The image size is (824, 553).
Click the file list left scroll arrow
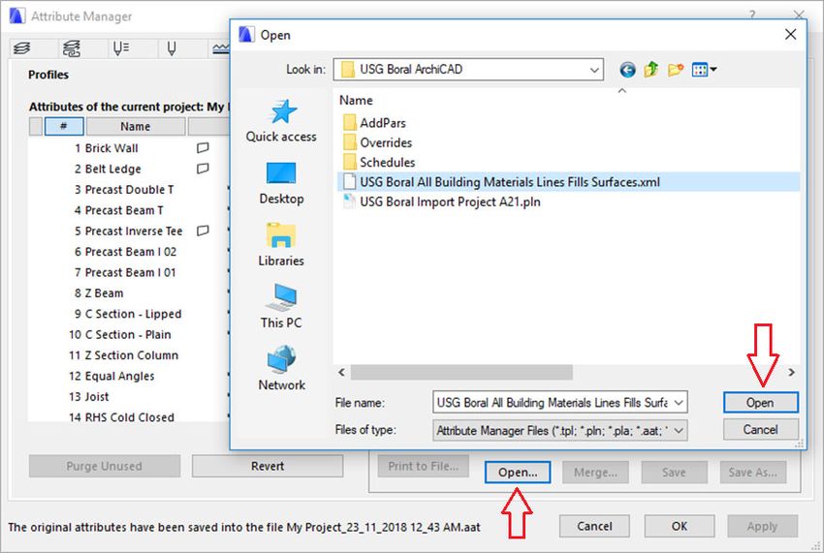pyautogui.click(x=341, y=372)
